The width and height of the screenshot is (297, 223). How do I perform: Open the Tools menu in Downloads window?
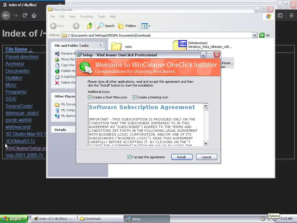click(101, 17)
